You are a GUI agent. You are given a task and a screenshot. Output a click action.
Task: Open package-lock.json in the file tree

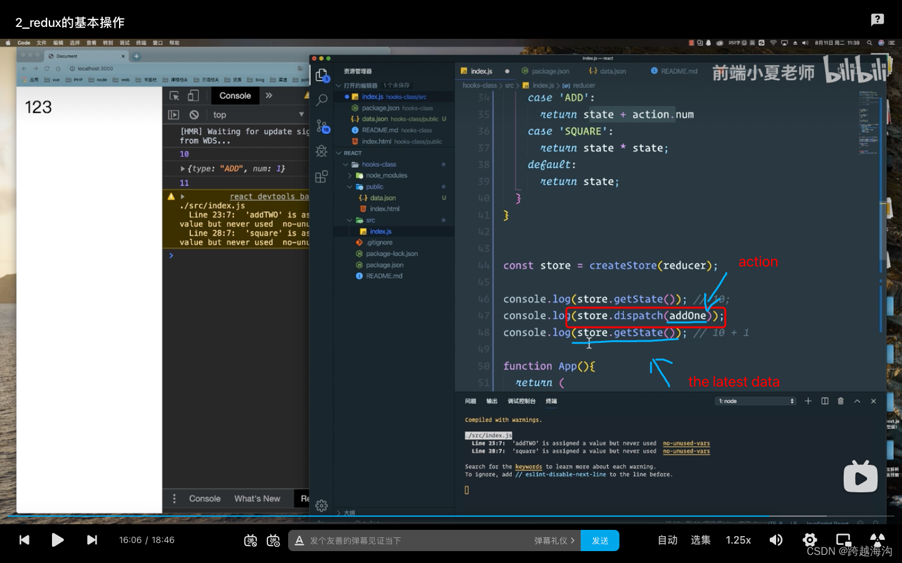tap(391, 254)
